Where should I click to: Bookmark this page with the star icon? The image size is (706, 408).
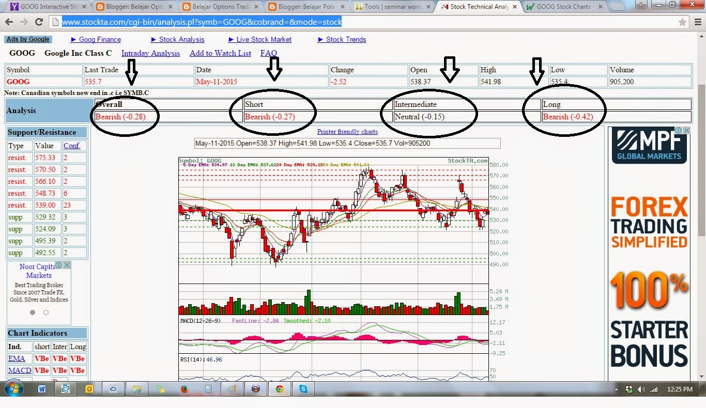pyautogui.click(x=682, y=22)
